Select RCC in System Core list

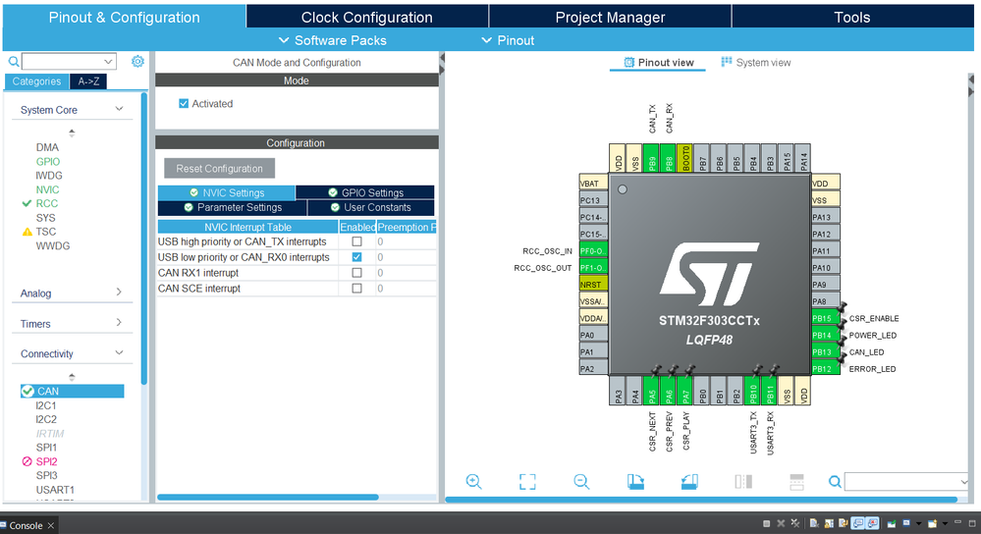(47, 203)
